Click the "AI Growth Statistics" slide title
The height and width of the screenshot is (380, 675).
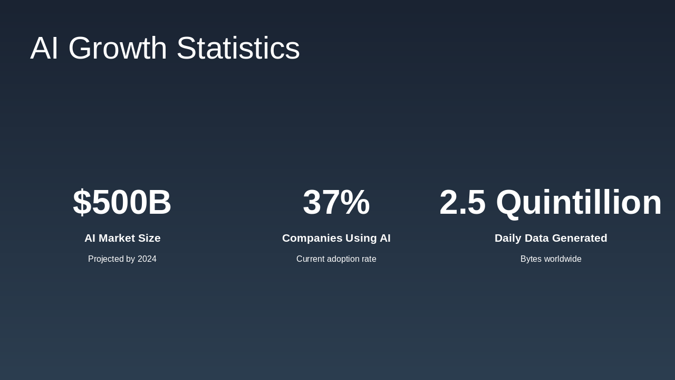[165, 48]
